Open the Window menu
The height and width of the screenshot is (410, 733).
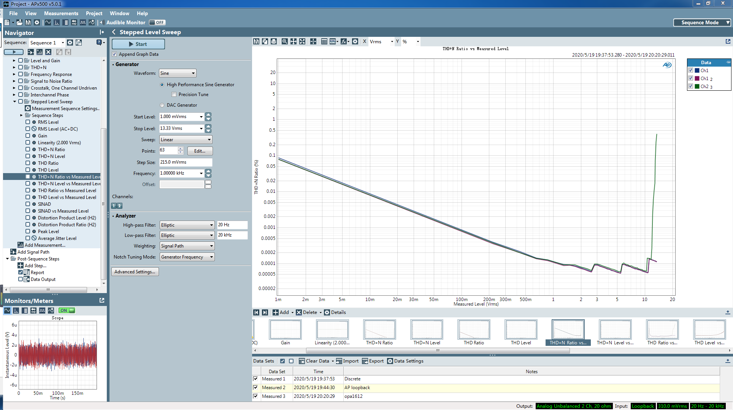[x=119, y=13]
